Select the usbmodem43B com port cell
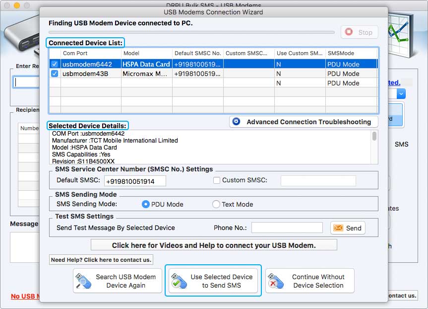Viewport: 428px width, 309px height. [91, 74]
